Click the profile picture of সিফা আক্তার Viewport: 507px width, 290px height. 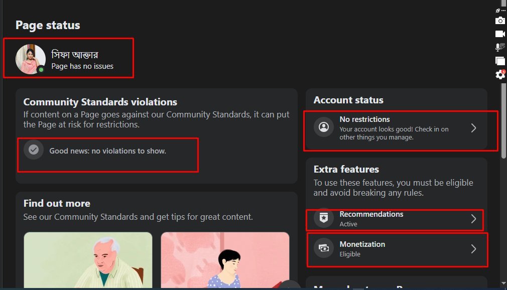(x=31, y=59)
